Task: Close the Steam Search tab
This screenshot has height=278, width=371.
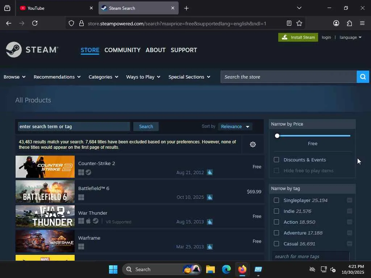Action: [173, 8]
